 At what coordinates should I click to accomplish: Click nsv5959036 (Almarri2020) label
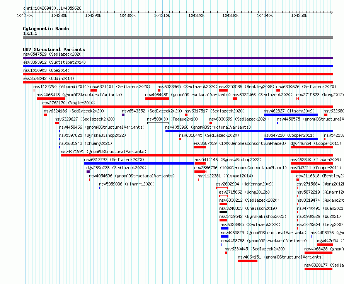(x=127, y=184)
